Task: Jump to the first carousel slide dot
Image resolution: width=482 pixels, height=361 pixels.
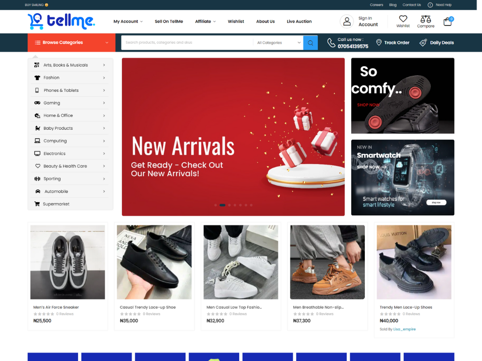Action: pos(216,205)
